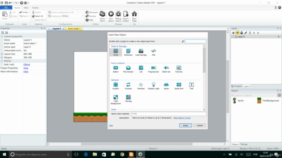Screen dimensions: 282x158
Task: Collapse the Effects section
Action: (2, 61)
